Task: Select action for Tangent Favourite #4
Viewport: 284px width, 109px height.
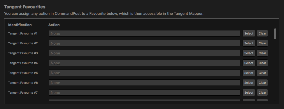Action: coord(249,63)
